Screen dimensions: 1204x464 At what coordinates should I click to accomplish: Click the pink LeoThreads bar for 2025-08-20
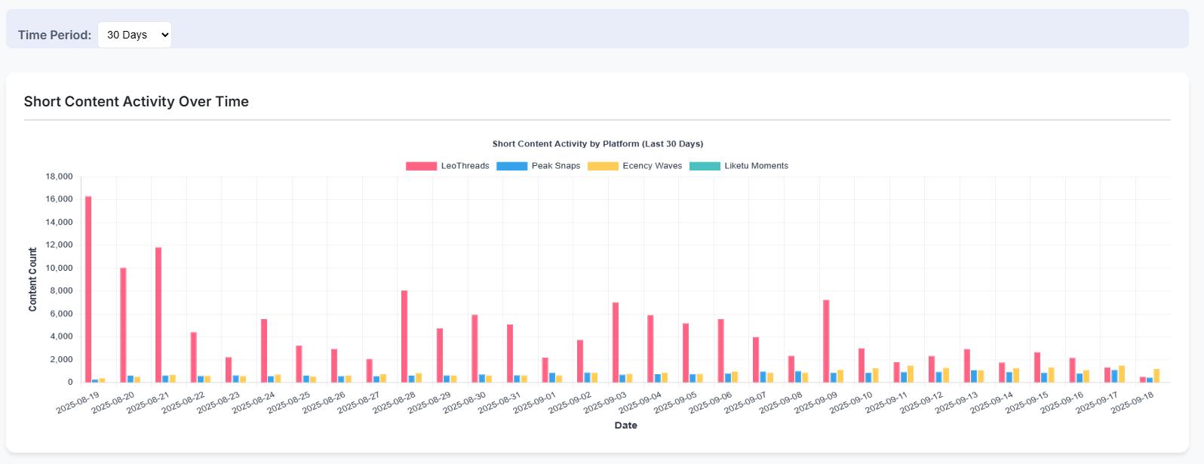[123, 325]
